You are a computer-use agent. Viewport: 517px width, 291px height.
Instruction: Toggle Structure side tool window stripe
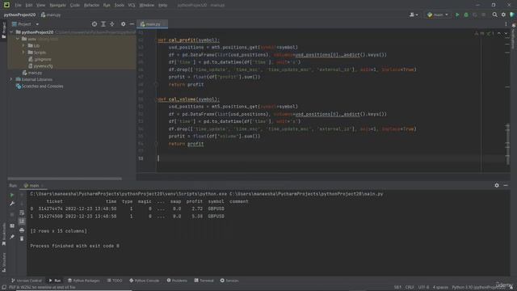[3, 262]
